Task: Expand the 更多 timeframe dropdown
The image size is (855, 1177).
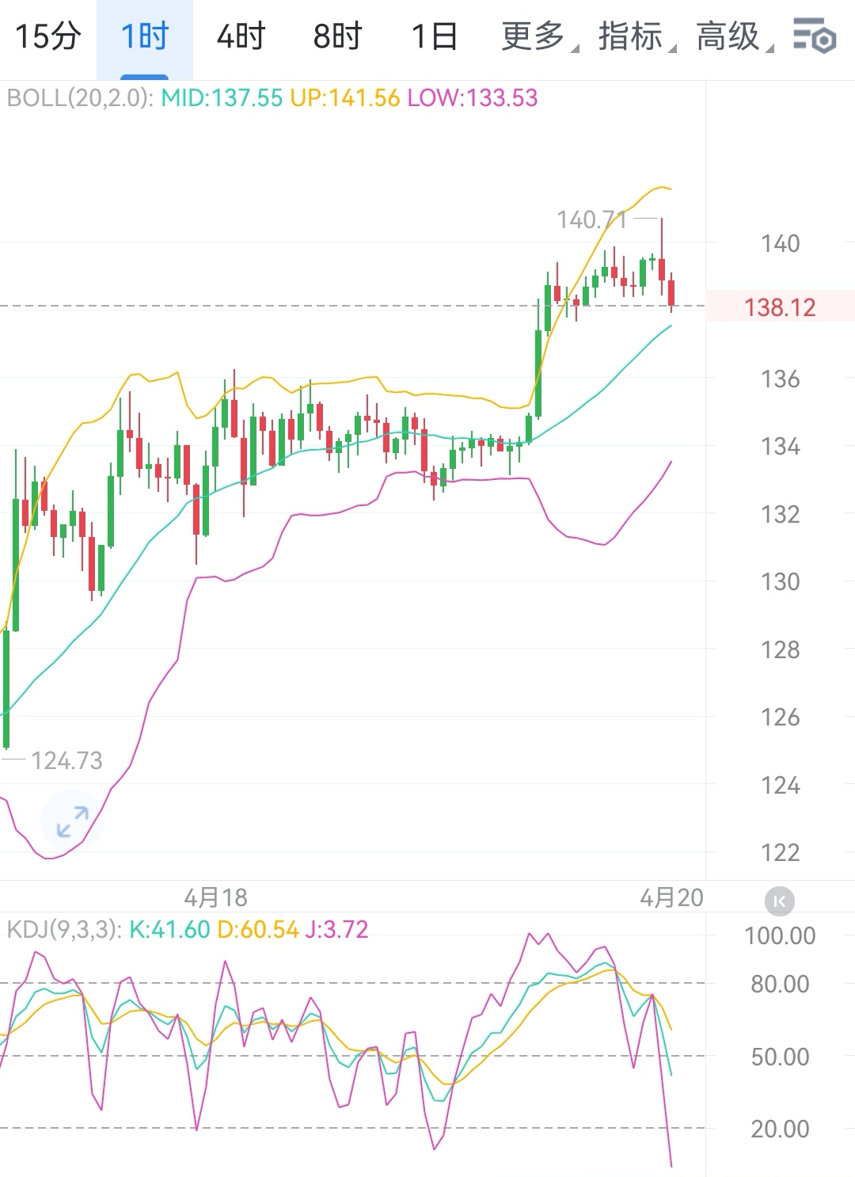Action: point(539,36)
